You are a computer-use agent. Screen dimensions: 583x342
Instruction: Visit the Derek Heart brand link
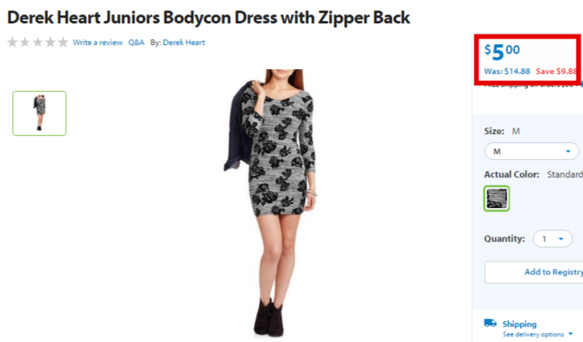[183, 43]
